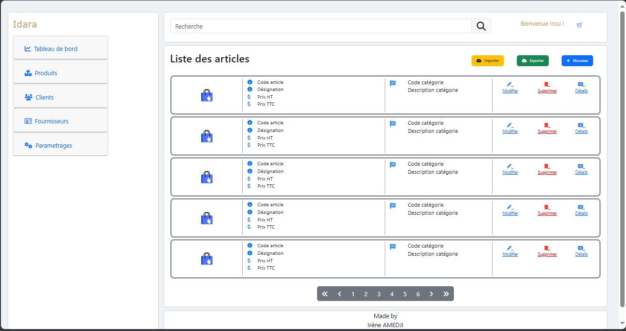Click the category flag icon in fifth article row
Viewport: 626px width, 331px height.
point(393,247)
